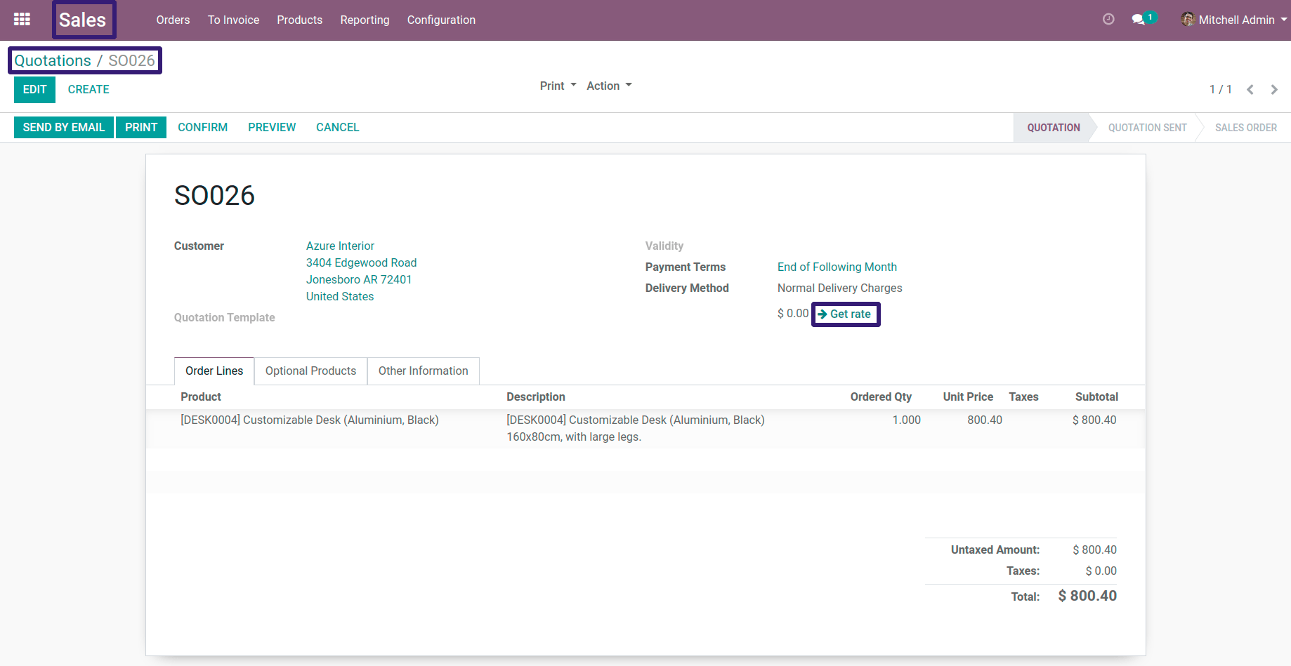Open the Reporting menu
This screenshot has height=666, width=1291.
[x=365, y=20]
